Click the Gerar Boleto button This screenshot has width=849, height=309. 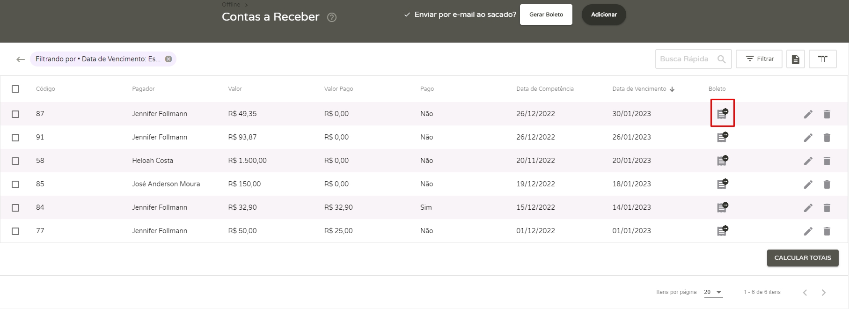[546, 15]
